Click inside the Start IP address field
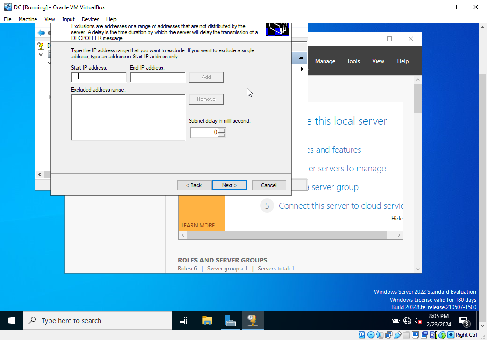Screen dimensions: 487x340 pyautogui.click(x=98, y=77)
